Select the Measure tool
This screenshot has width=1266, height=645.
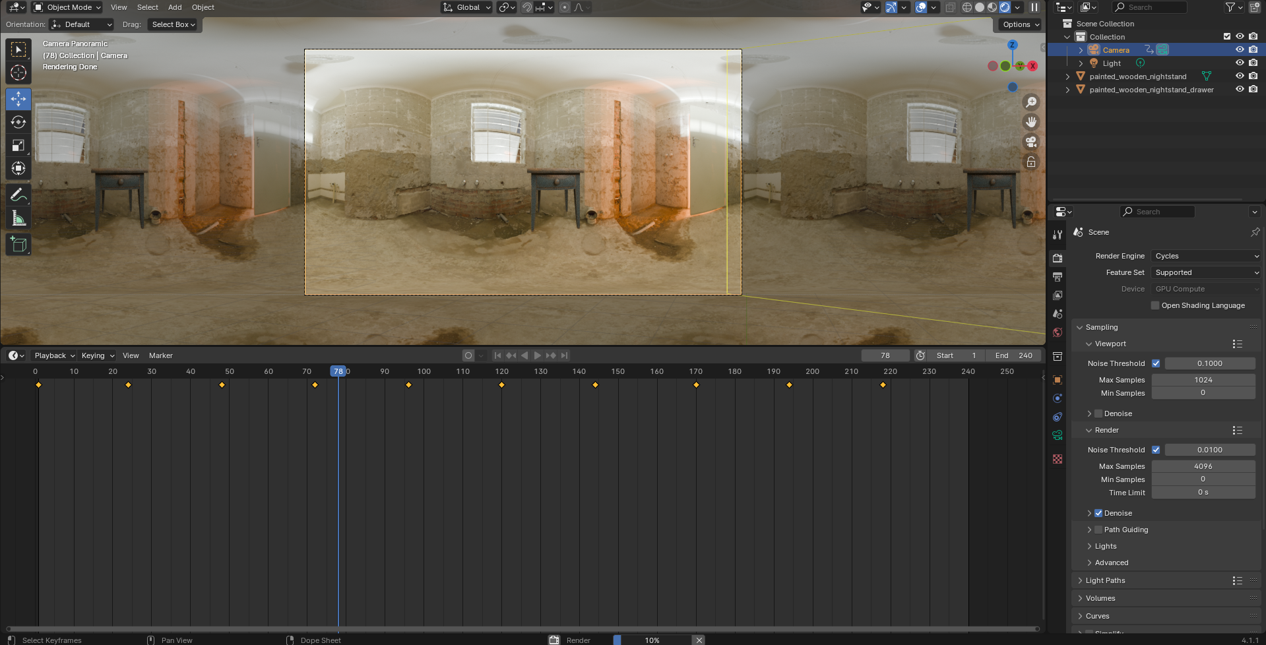click(x=18, y=218)
